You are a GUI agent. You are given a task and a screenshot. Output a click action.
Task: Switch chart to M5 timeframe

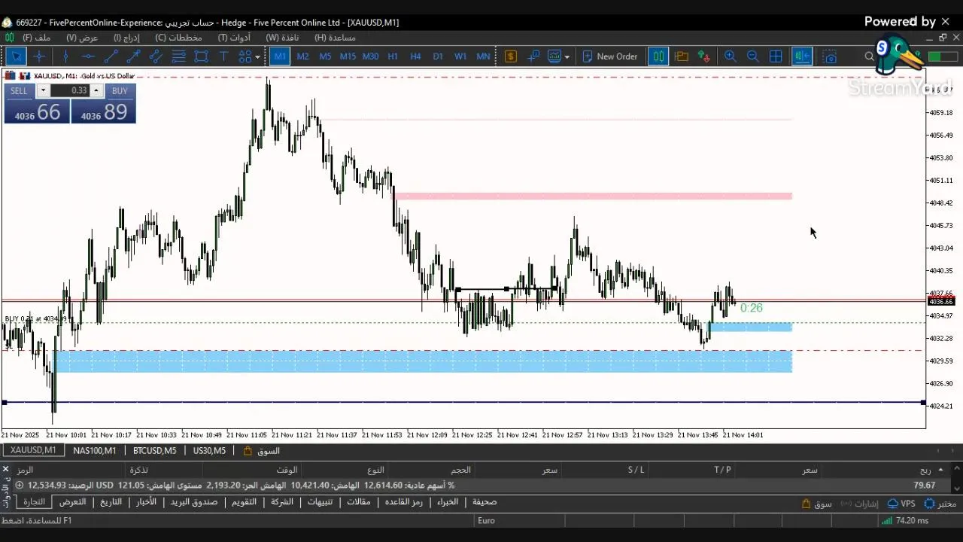(325, 56)
